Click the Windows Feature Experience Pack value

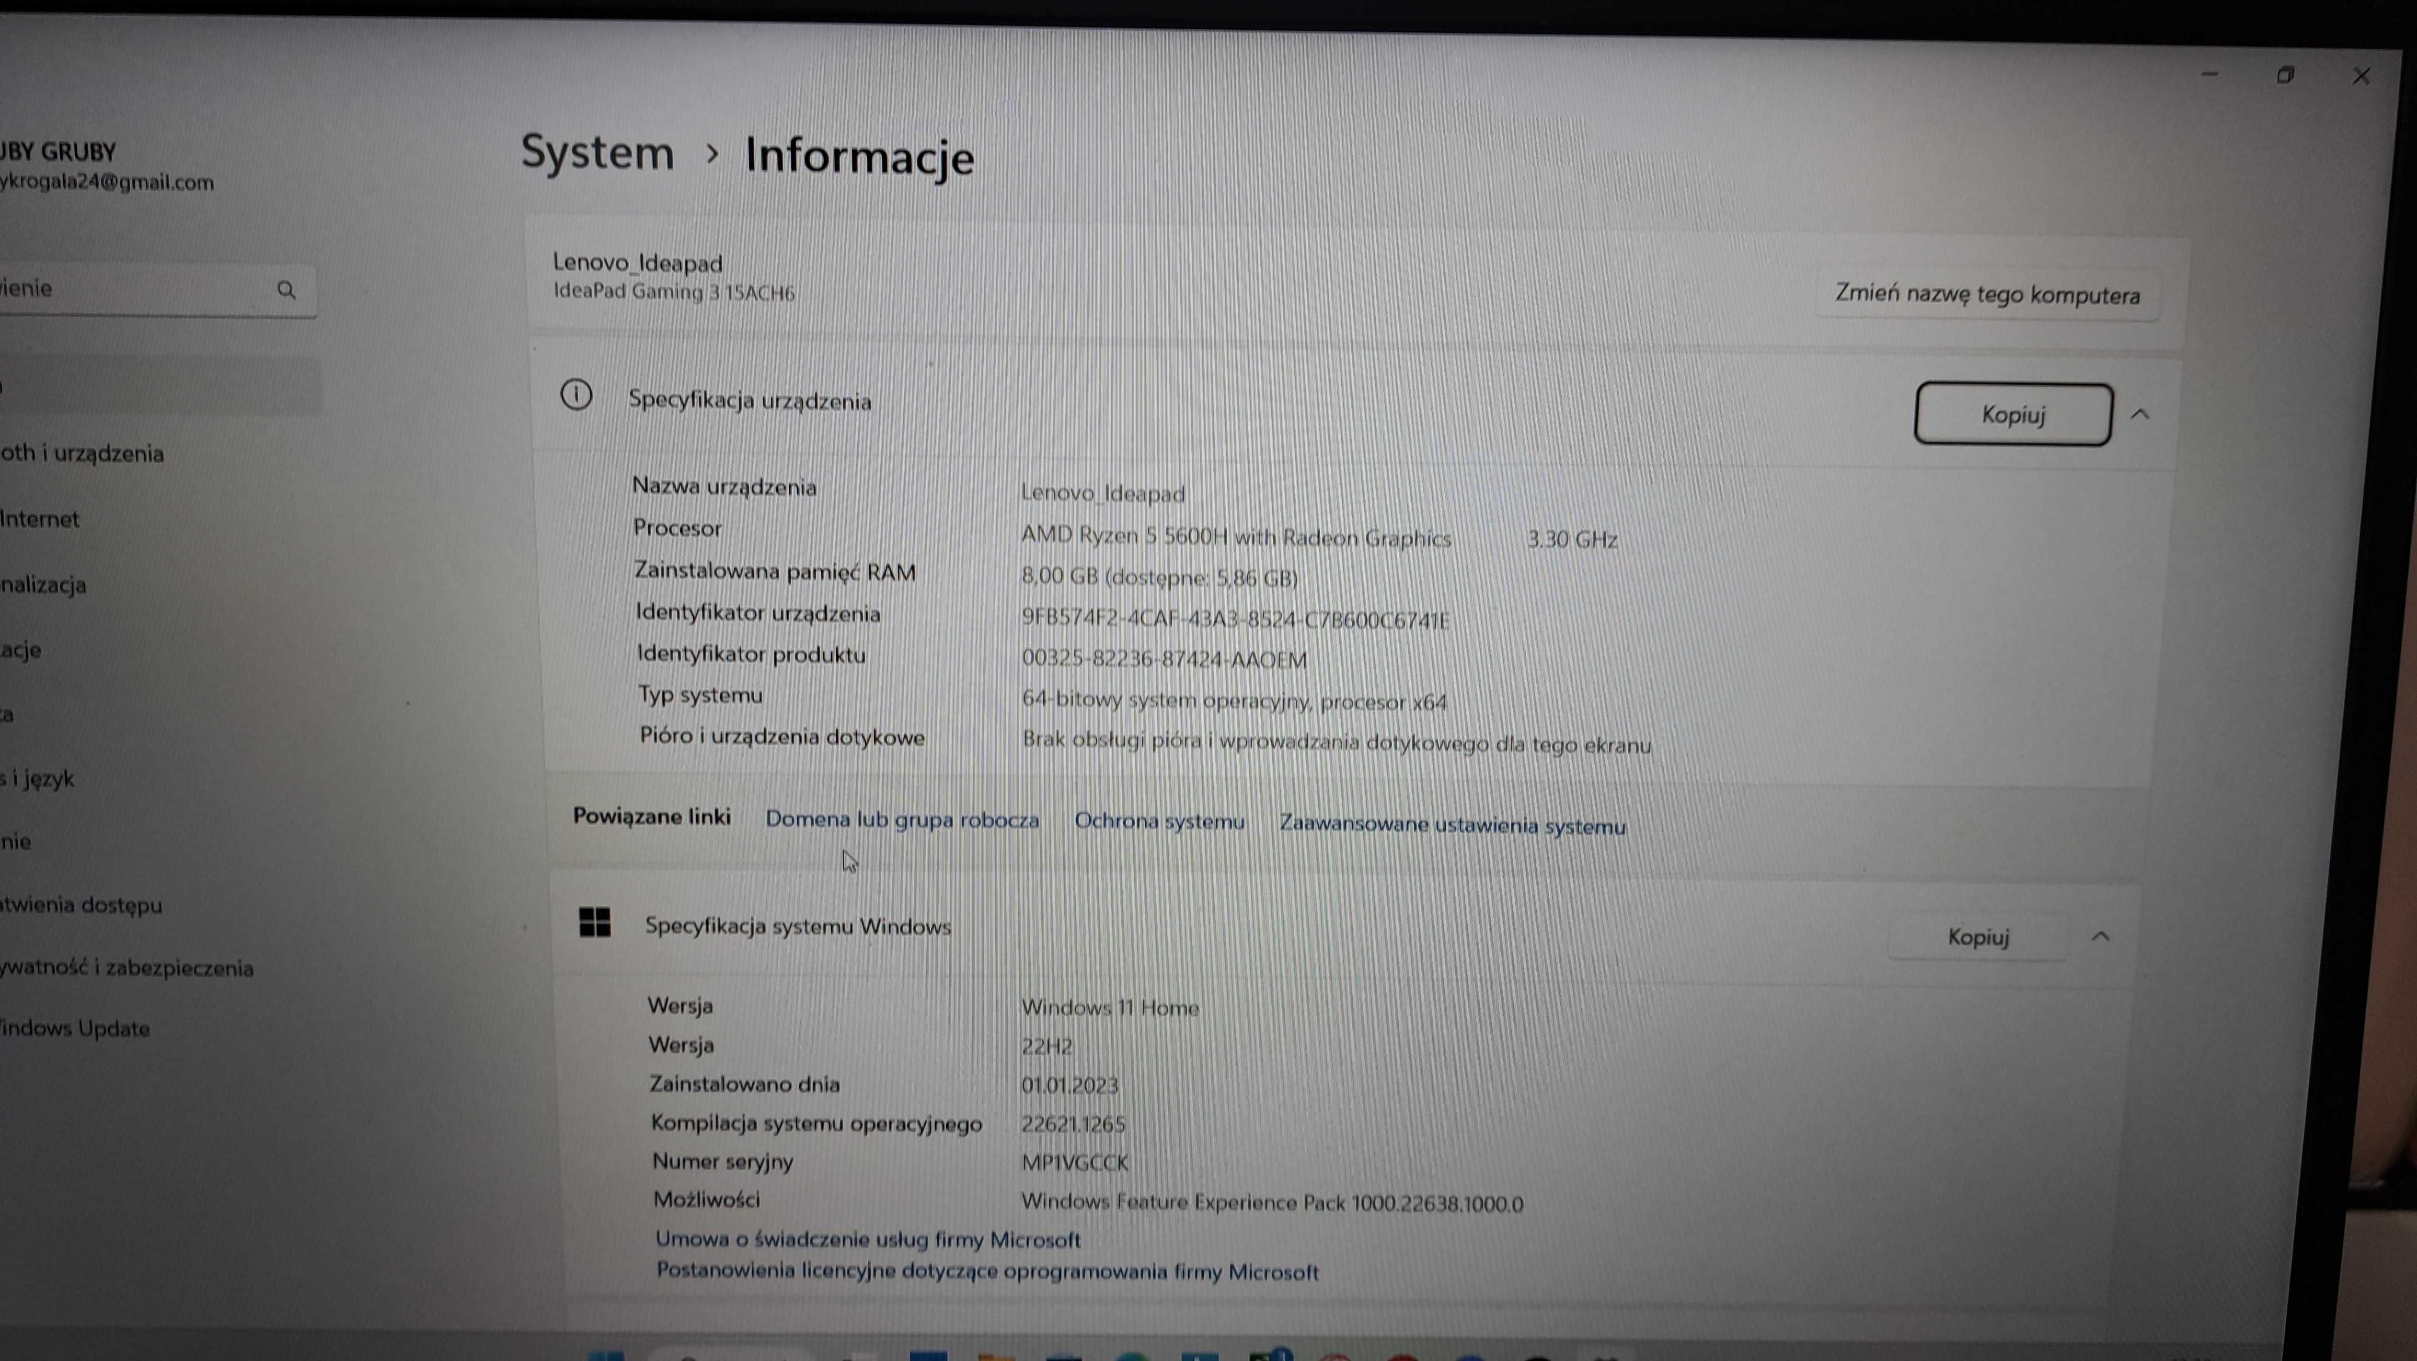(1271, 1203)
